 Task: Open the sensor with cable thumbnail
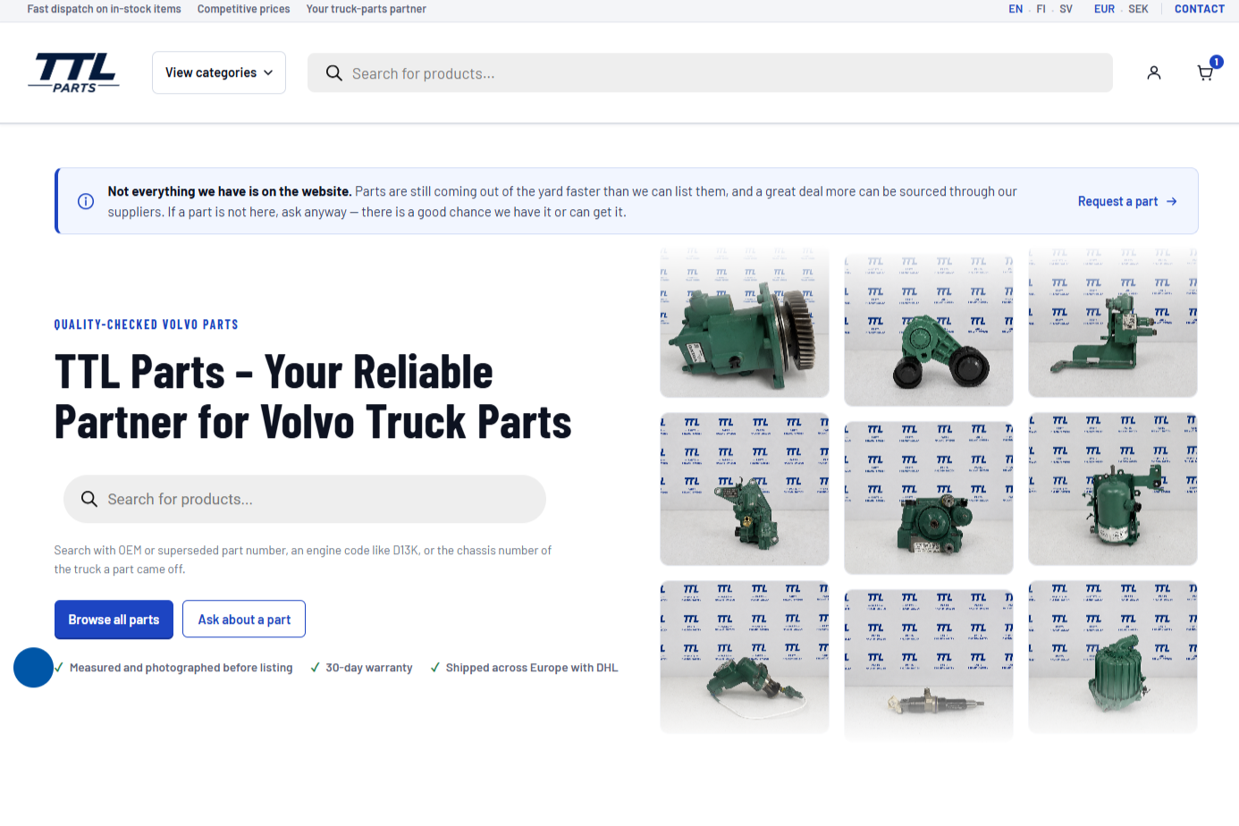(x=745, y=657)
